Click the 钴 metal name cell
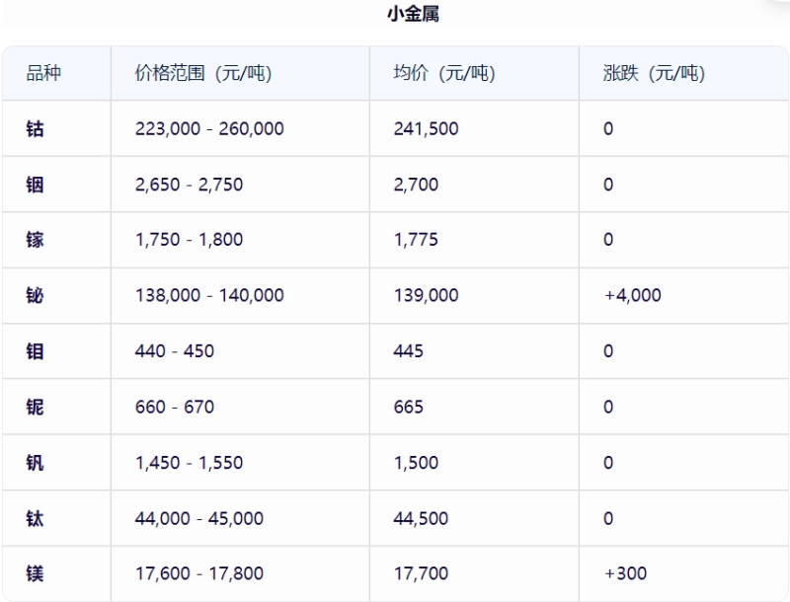Image resolution: width=790 pixels, height=602 pixels. [36, 128]
